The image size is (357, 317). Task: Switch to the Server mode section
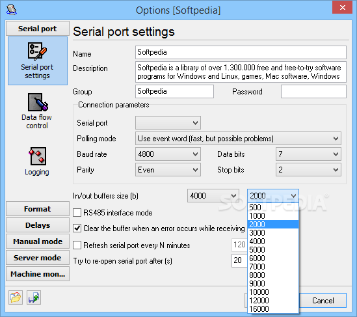(38, 258)
